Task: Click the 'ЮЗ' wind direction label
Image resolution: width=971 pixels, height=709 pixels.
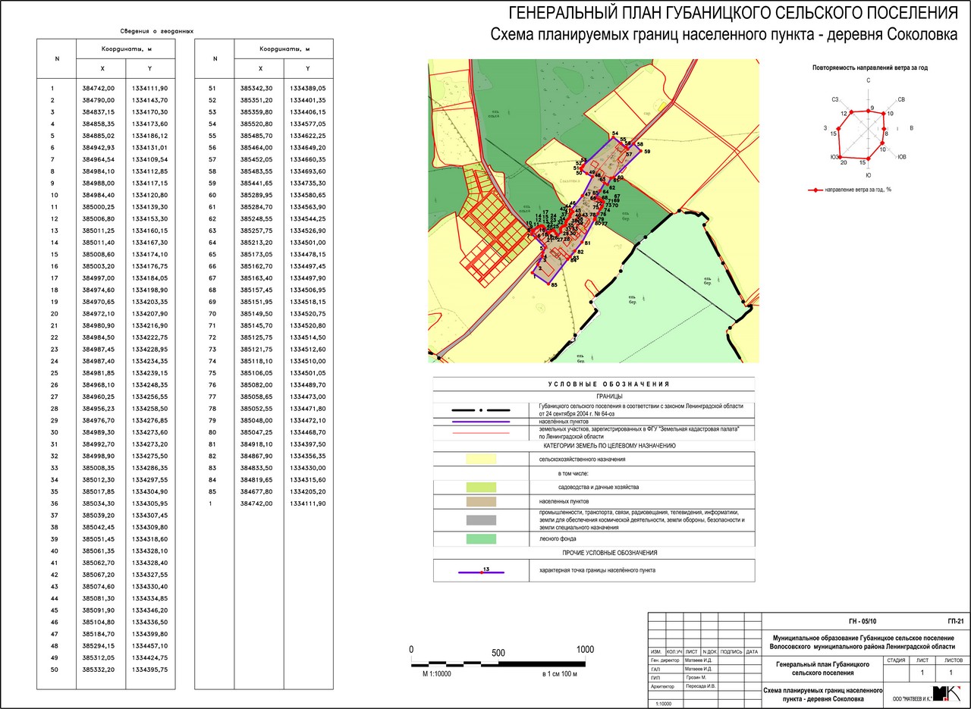Action: click(x=834, y=157)
